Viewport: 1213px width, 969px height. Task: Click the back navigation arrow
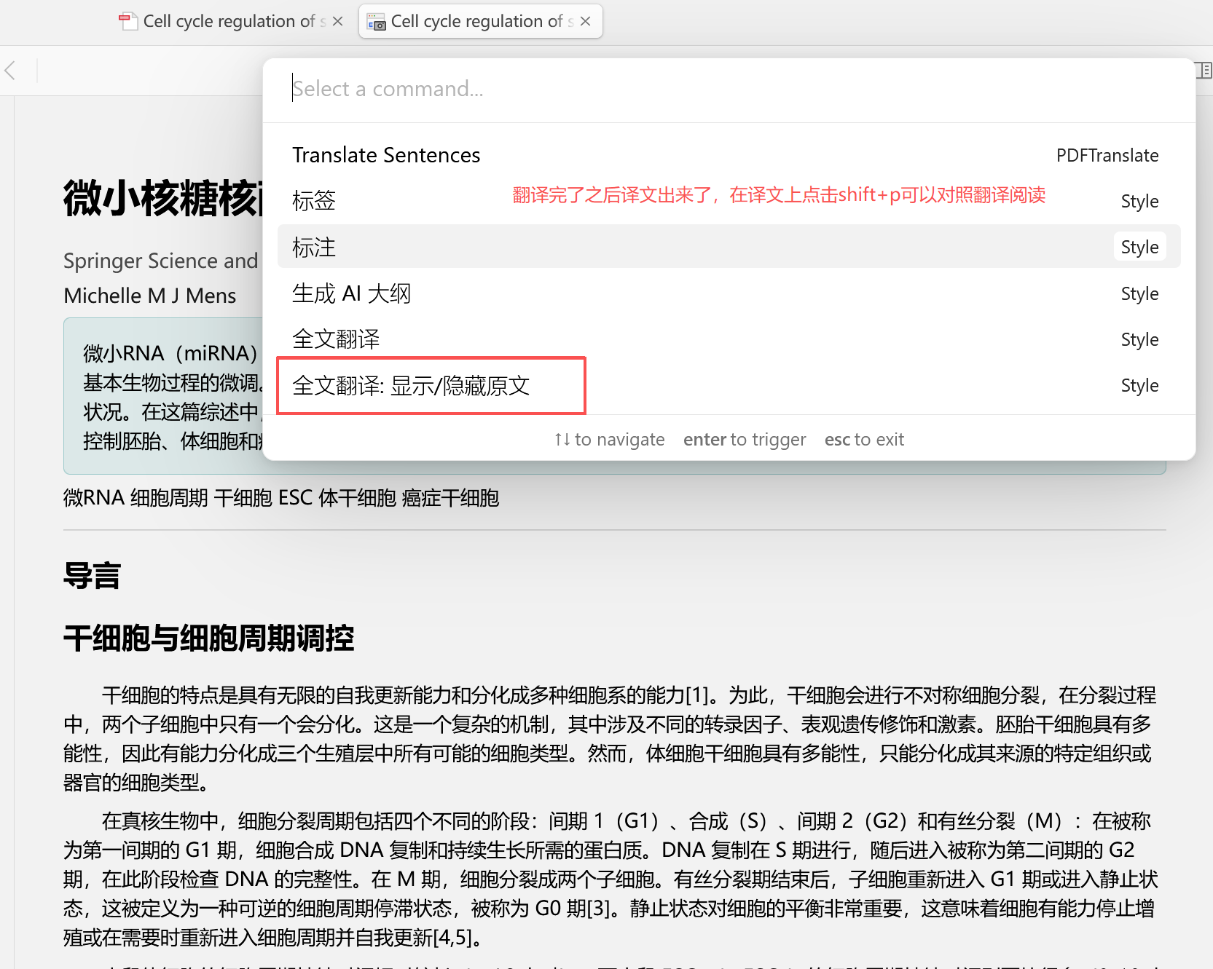(10, 71)
